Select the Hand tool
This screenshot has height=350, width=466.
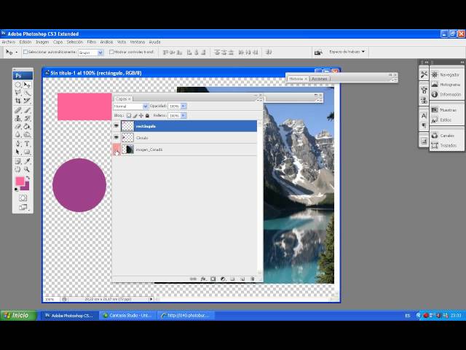(17, 169)
